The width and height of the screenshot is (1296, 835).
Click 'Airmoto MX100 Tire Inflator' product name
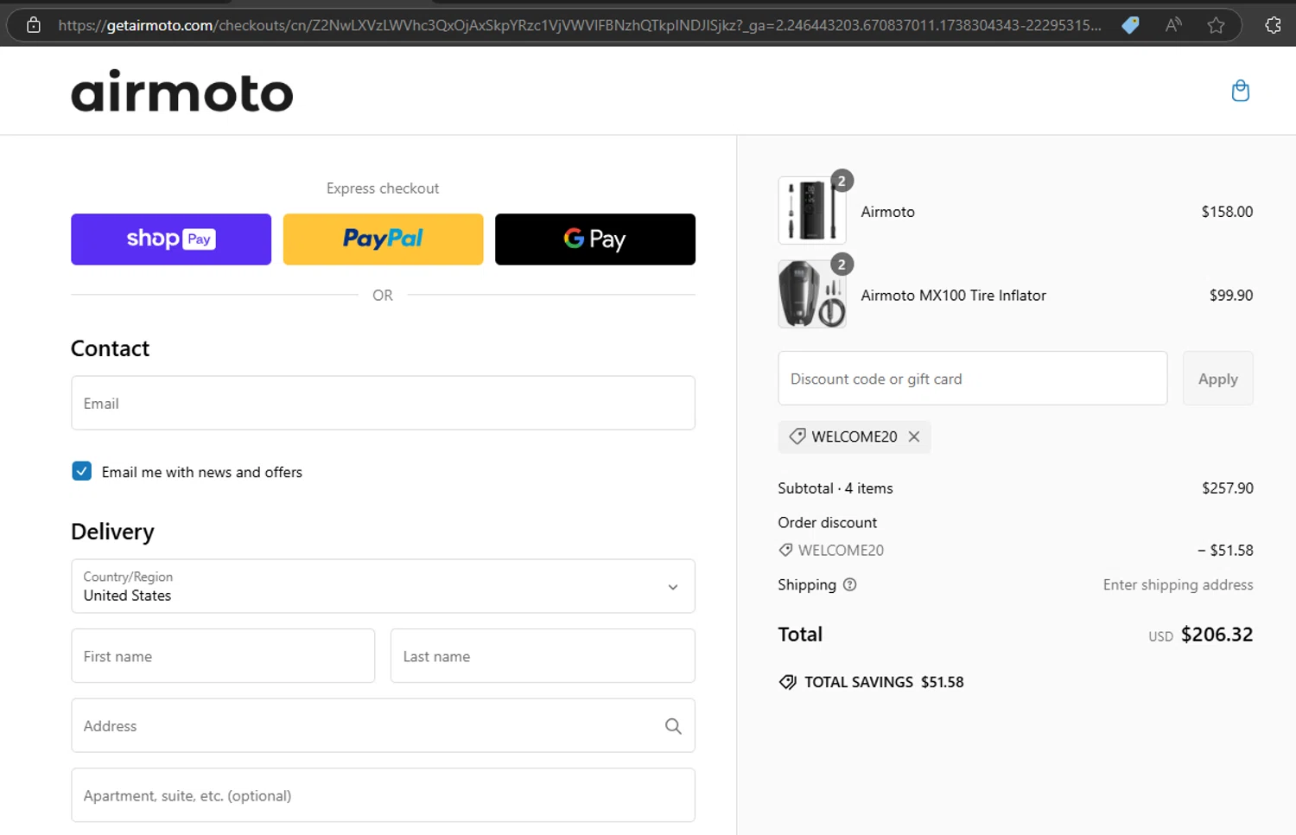[953, 296]
